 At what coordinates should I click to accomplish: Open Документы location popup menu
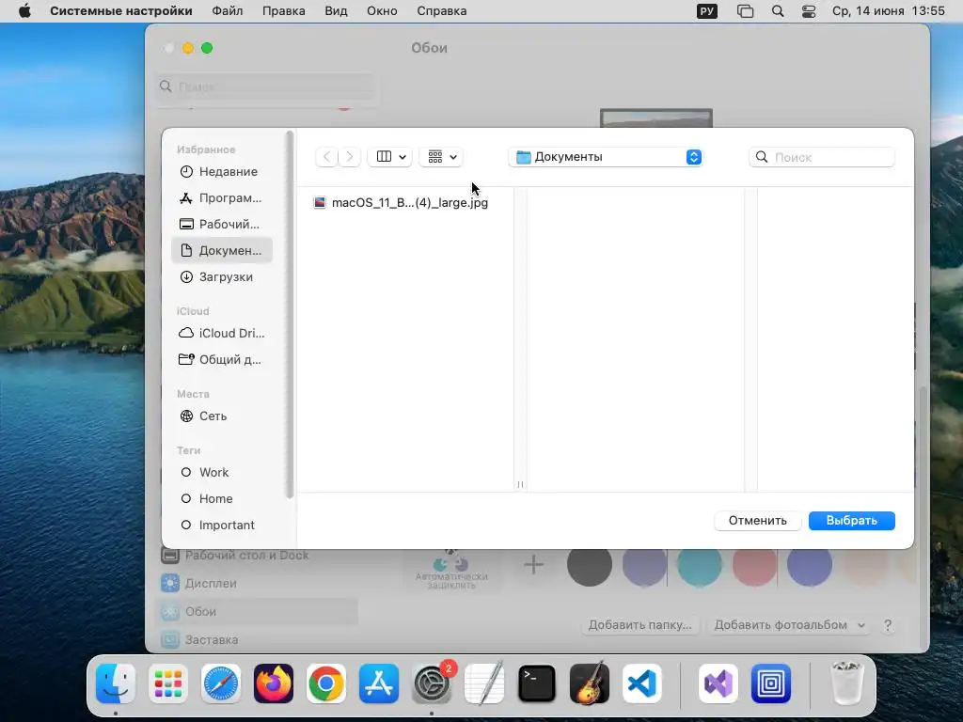606,157
